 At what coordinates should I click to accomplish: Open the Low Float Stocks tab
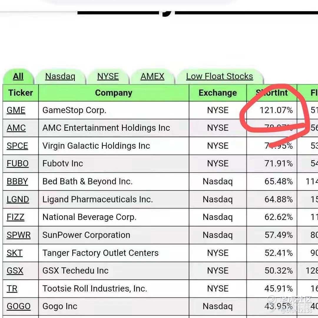click(x=219, y=77)
